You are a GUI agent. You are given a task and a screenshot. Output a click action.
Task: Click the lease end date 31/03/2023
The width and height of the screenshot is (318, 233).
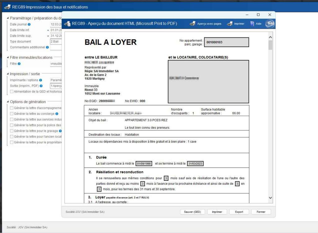click(x=195, y=163)
